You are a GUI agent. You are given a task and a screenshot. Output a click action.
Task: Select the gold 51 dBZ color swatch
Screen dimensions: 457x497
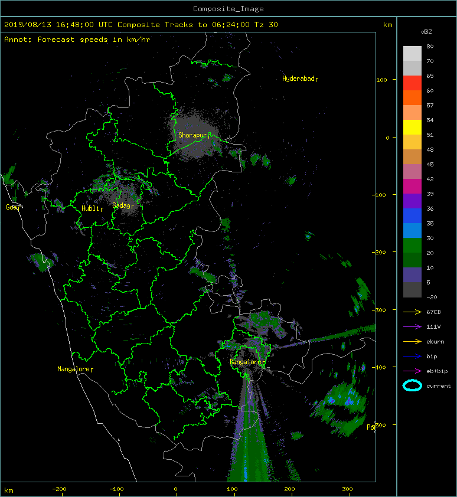click(x=412, y=142)
